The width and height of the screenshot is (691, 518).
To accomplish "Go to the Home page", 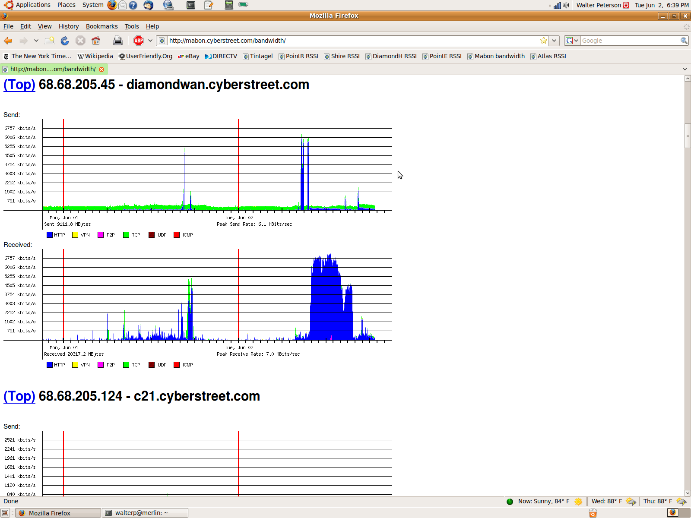I will pos(96,41).
